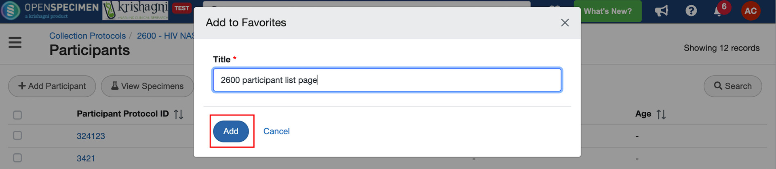
Task: Open the help question mark icon
Action: [691, 11]
